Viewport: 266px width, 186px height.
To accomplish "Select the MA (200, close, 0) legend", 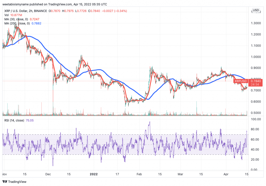I will [17, 23].
